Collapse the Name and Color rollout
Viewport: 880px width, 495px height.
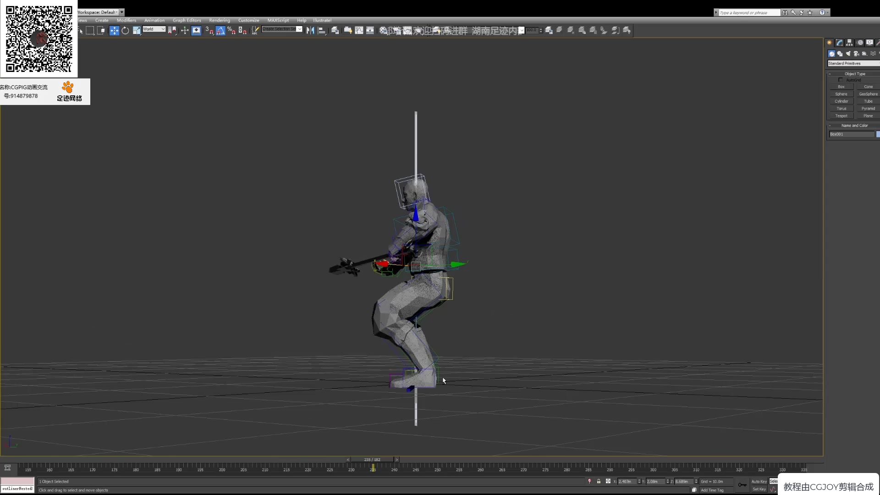[x=854, y=126]
